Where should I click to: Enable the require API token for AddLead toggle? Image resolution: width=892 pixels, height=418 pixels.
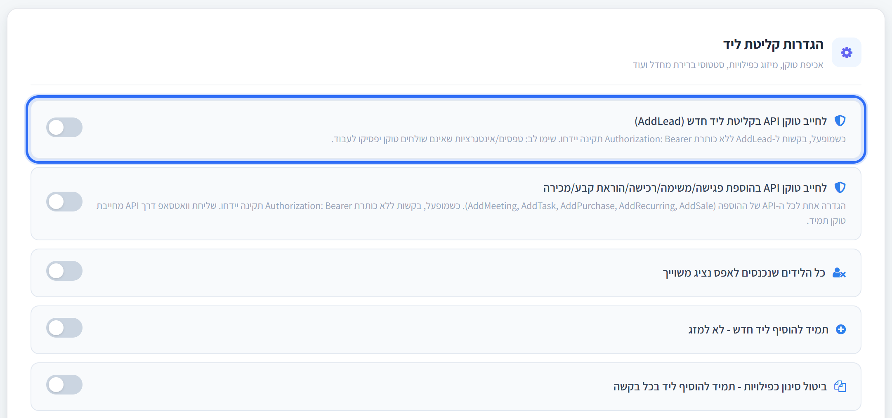click(x=64, y=127)
